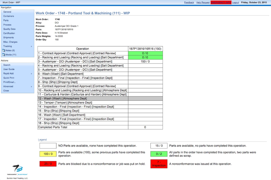Open the Process navigation item
The image size is (271, 180).
pos(7,25)
